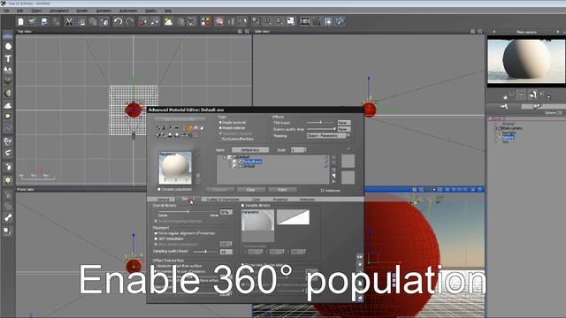The image size is (566, 318).
Task: Select Sun light in the World Browser
Action: coord(509,132)
